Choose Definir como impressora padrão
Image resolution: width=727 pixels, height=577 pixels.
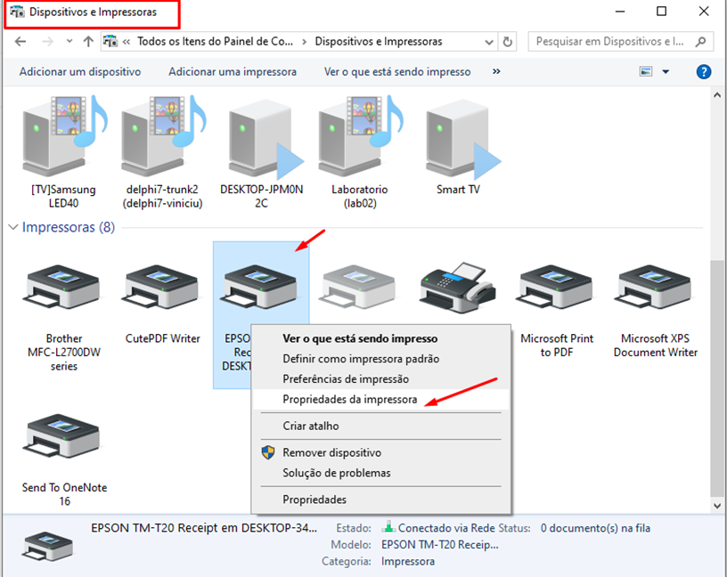tap(360, 359)
